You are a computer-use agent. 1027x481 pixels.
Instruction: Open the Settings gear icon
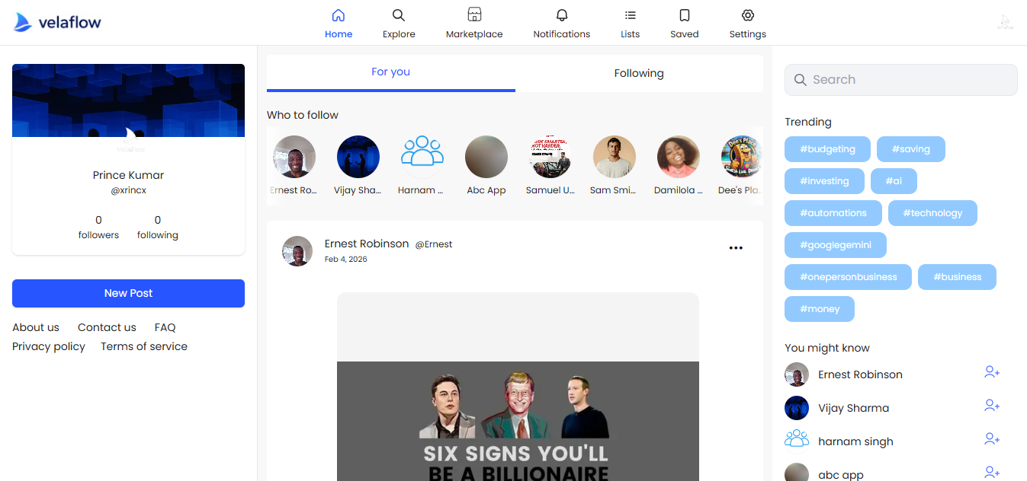coord(748,15)
